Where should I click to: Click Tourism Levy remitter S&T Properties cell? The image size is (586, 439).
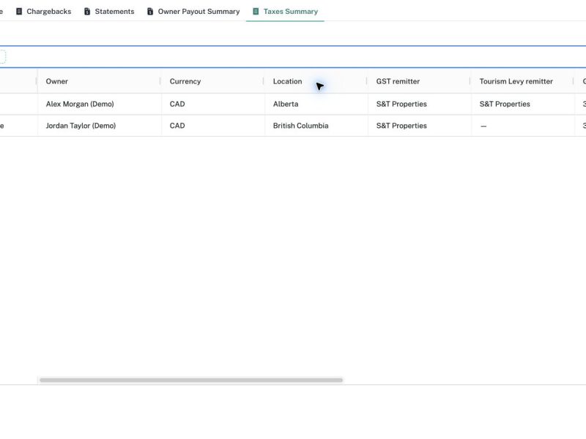pos(523,104)
